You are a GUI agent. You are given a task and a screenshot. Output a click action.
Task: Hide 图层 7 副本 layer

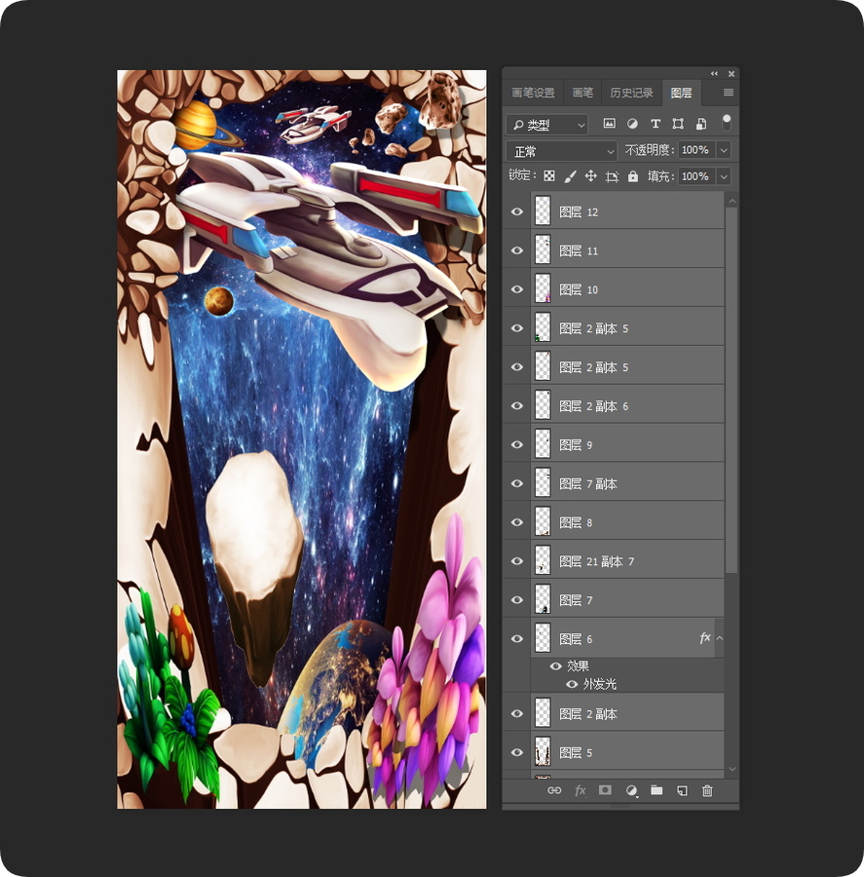click(x=516, y=483)
